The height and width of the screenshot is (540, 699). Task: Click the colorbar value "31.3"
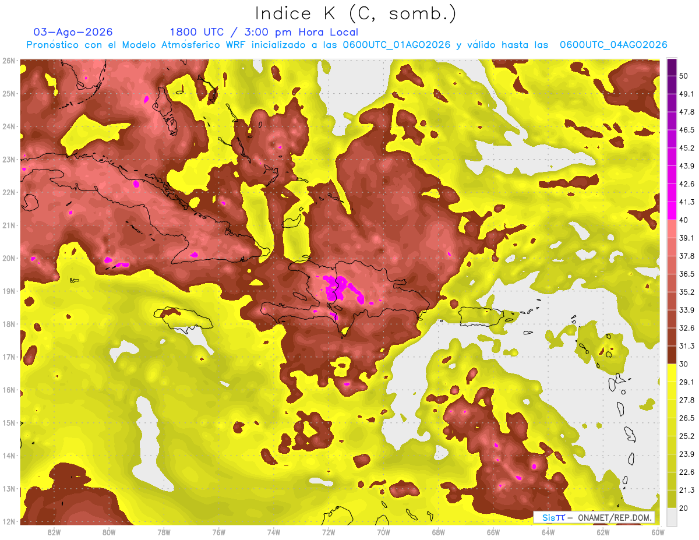(687, 346)
